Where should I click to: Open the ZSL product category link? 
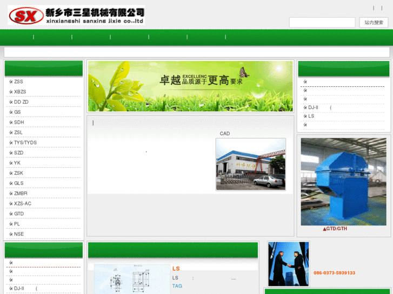pyautogui.click(x=18, y=132)
